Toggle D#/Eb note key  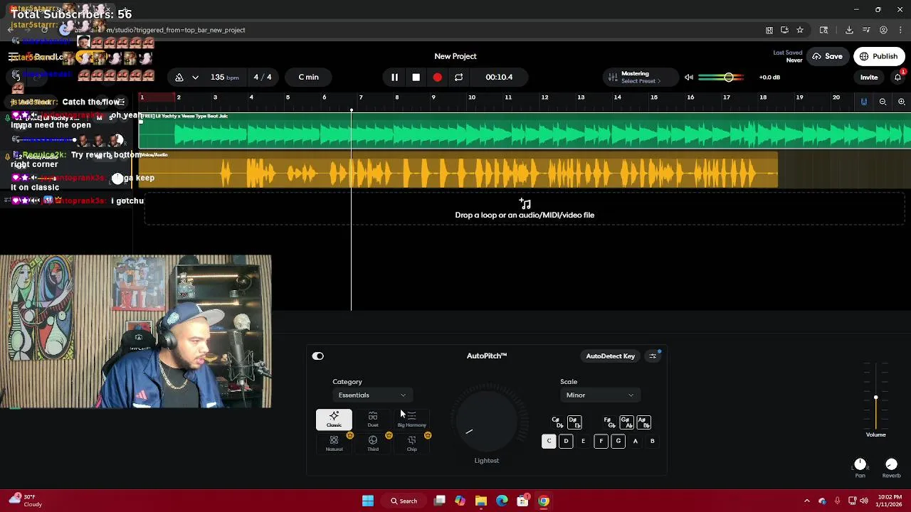tap(574, 422)
